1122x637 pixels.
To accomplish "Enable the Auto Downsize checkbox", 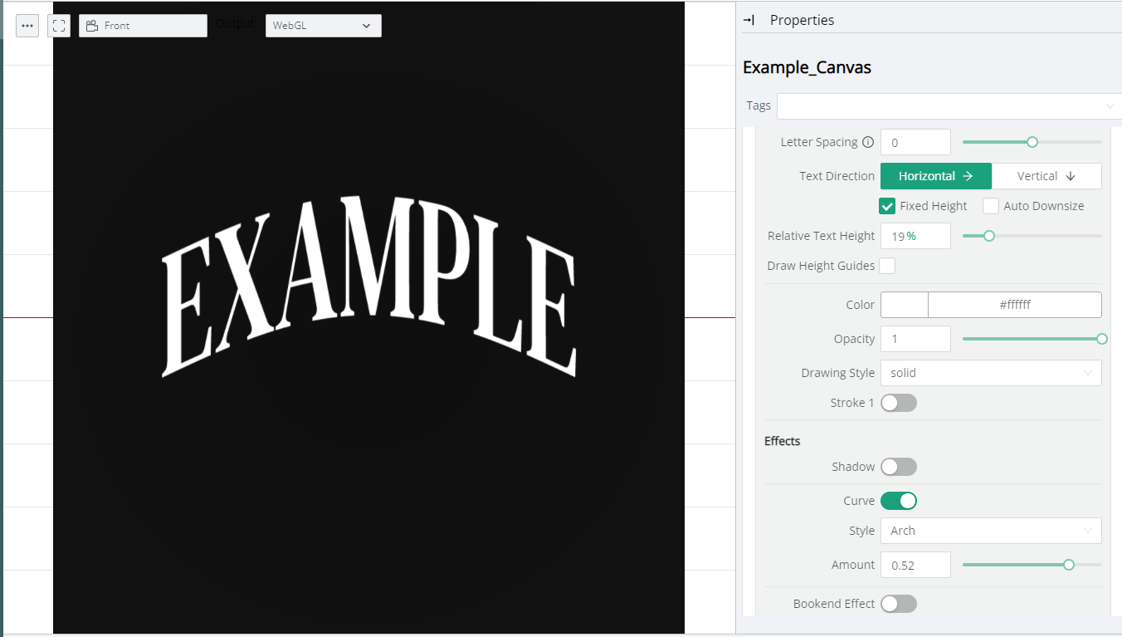I will tap(991, 206).
